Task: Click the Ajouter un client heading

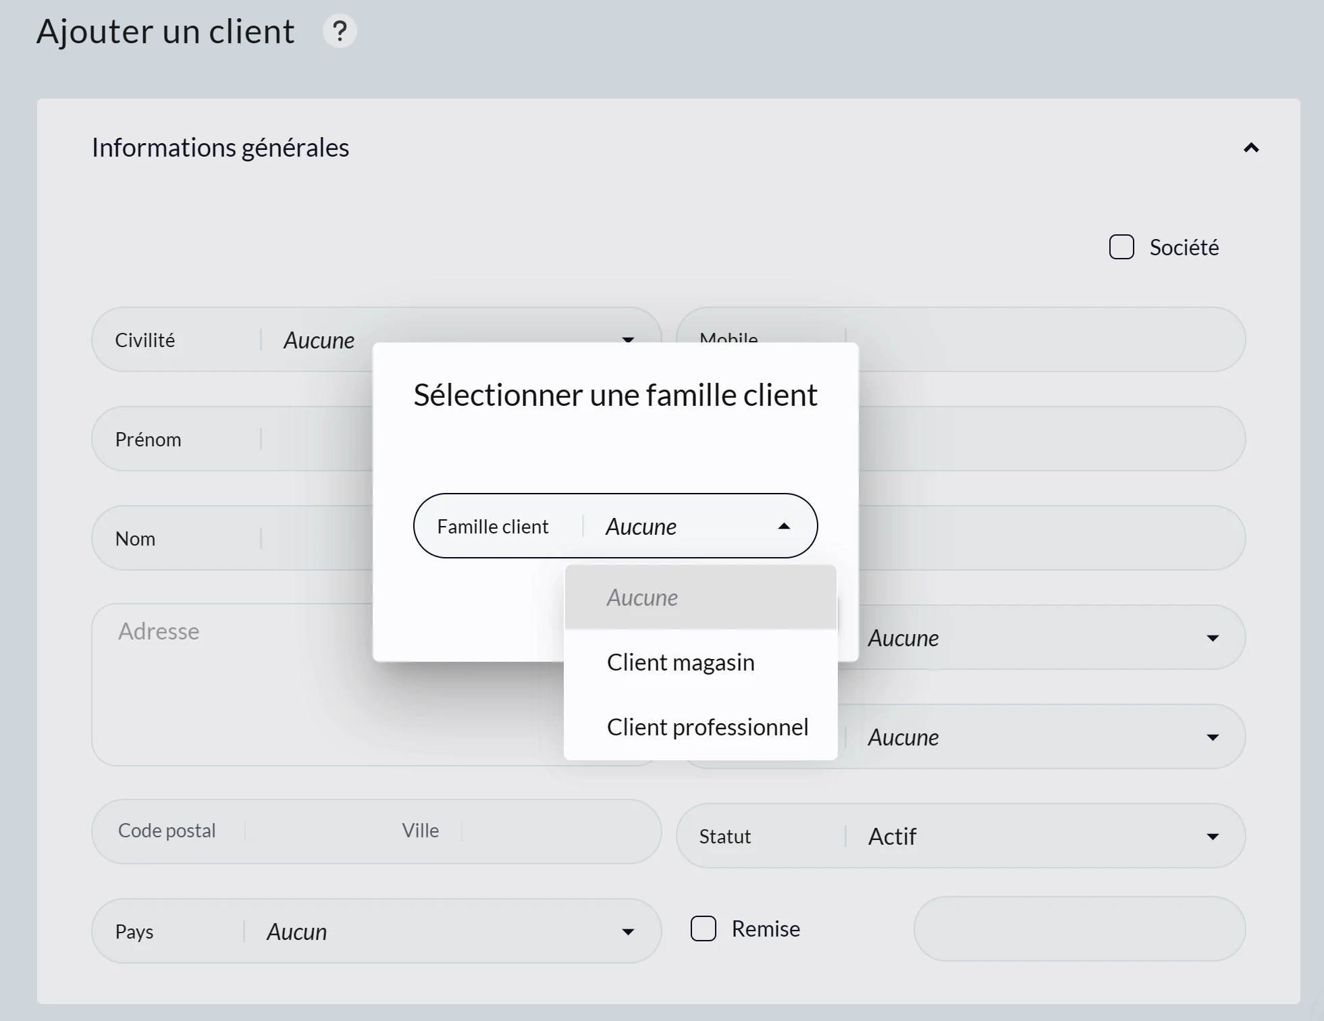Action: coord(165,30)
